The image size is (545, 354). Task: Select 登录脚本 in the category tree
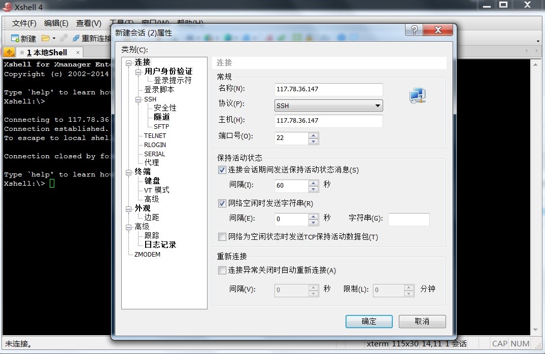pyautogui.click(x=159, y=90)
